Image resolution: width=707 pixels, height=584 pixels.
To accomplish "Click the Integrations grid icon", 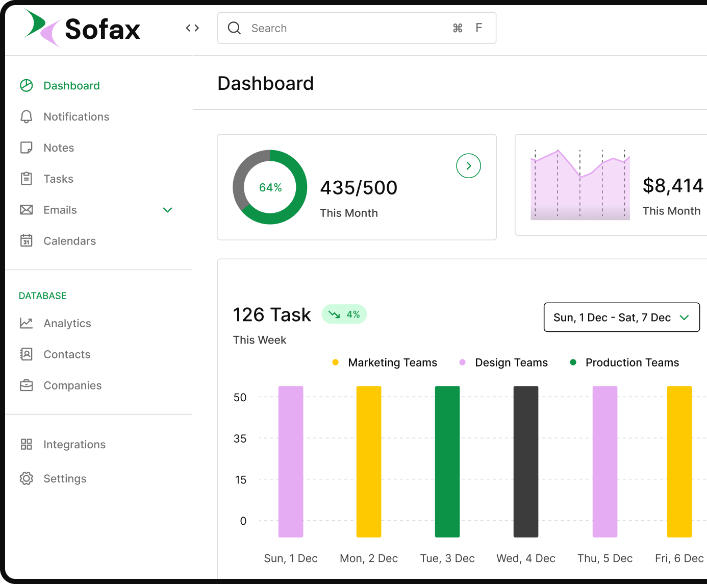I will tap(26, 444).
